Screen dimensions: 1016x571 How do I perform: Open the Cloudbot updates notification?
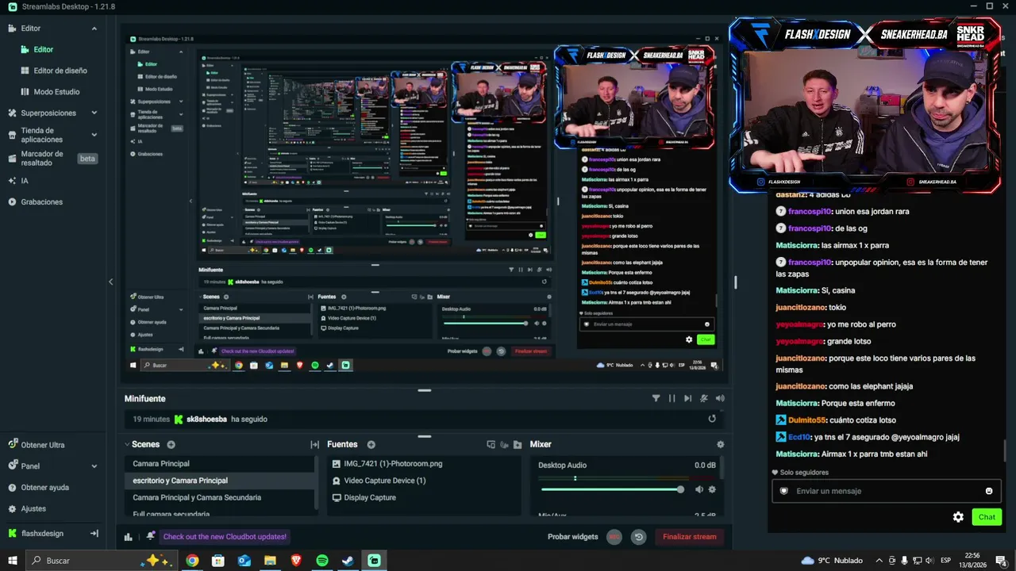pos(225,537)
